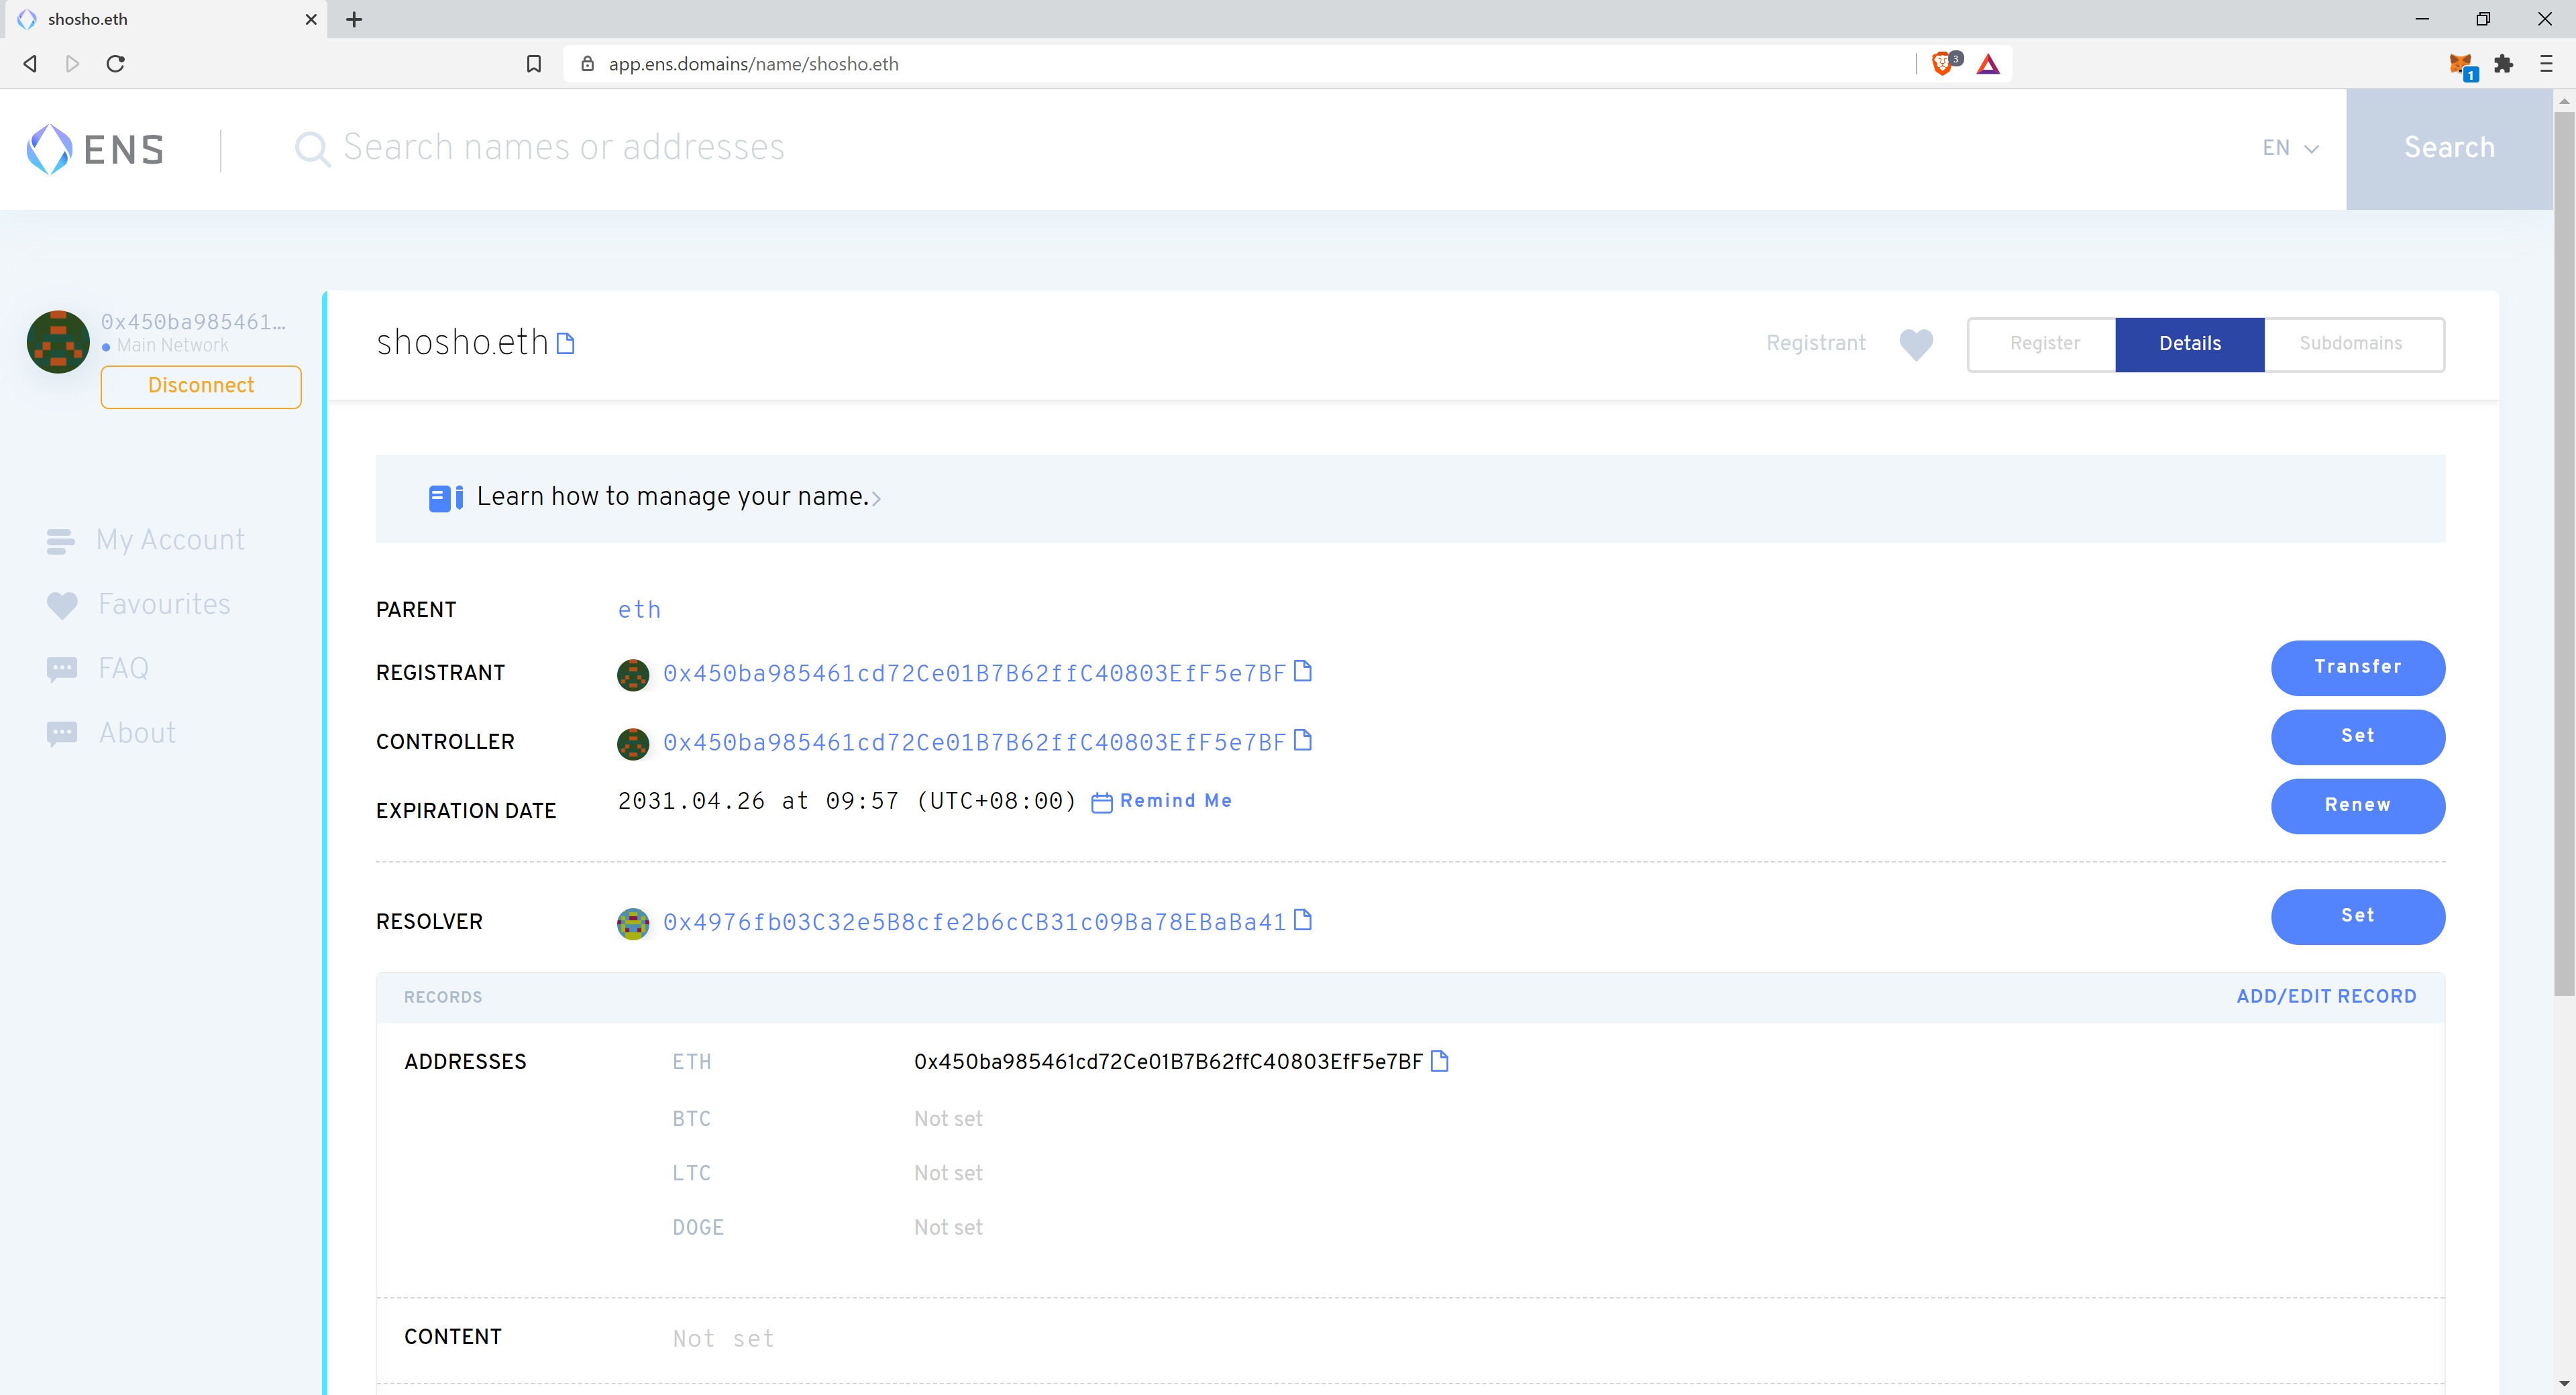Open the registrant address link
The height and width of the screenshot is (1395, 2576).
click(x=974, y=674)
